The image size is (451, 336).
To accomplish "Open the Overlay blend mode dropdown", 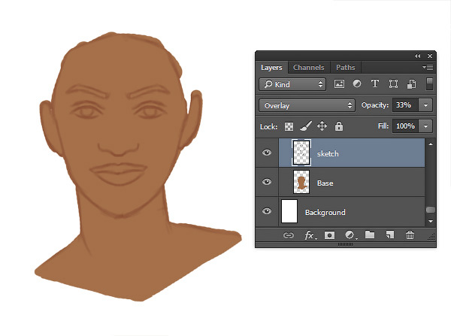I will coord(307,105).
